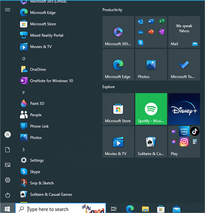Viewport: 205px width, 213px height.
Task: Open the Mail tile
Action: pyautogui.click(x=184, y=32)
